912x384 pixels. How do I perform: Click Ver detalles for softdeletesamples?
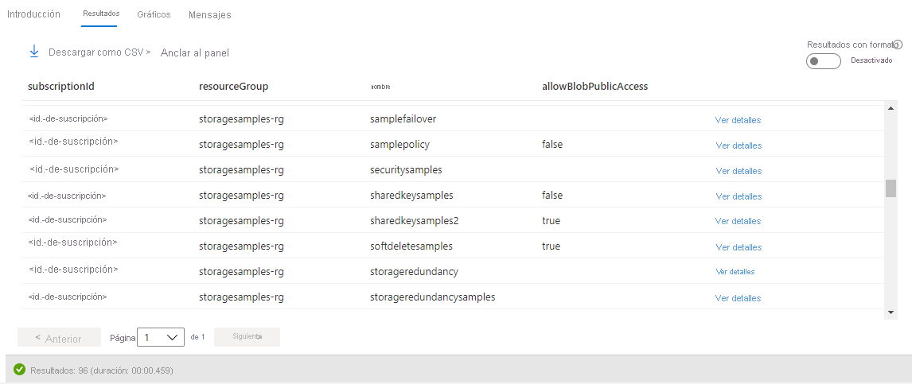click(739, 247)
